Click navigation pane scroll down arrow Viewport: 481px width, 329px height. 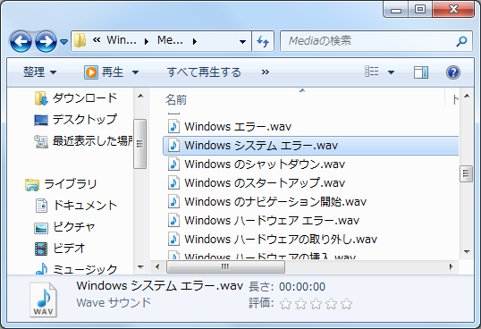140,266
